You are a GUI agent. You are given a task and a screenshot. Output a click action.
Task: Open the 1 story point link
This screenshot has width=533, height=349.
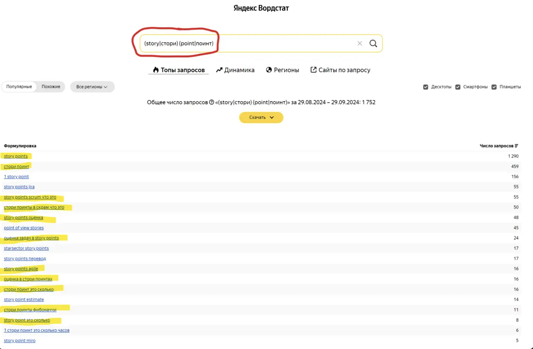(x=16, y=177)
